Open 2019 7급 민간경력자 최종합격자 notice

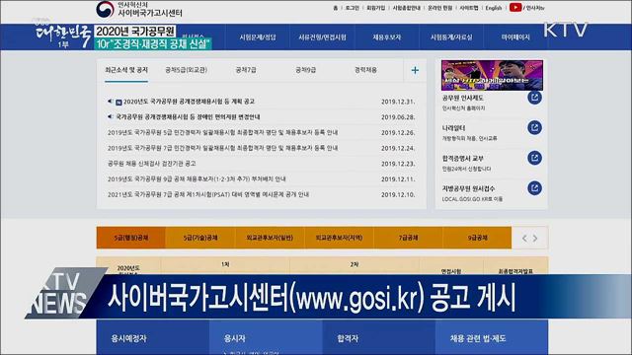coord(222,148)
